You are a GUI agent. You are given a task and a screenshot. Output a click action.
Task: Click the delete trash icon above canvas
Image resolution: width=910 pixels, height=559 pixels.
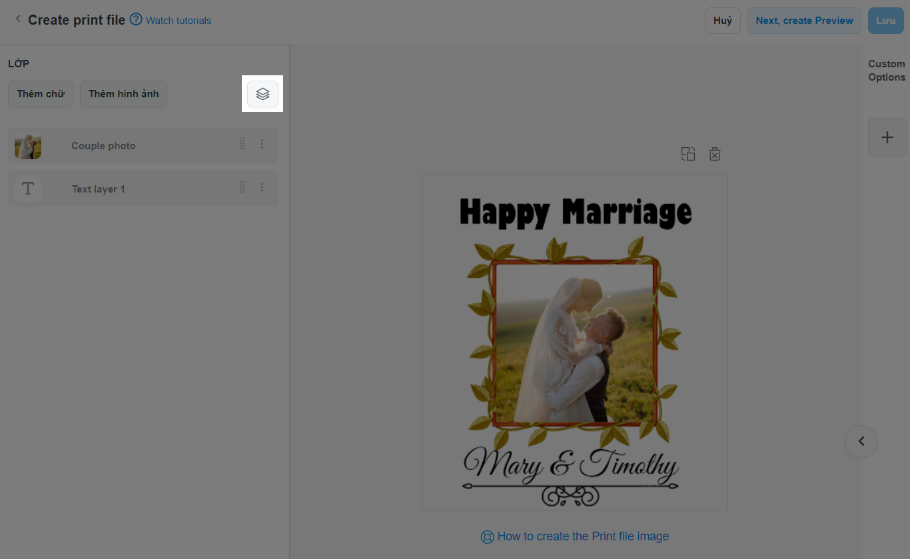[715, 154]
